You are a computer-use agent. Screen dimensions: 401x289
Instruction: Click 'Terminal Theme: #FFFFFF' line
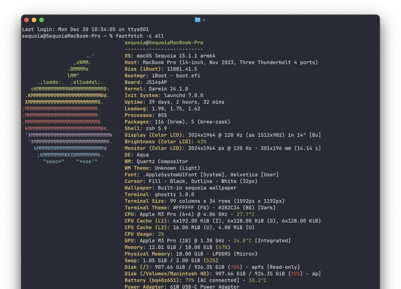coord(200,207)
